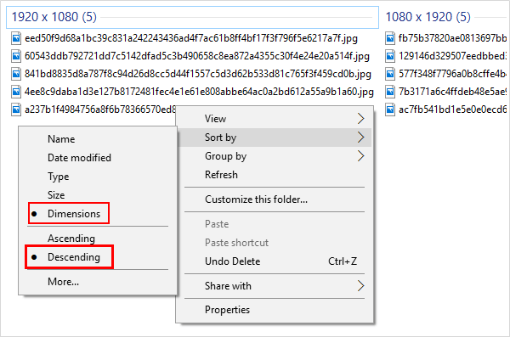Select Descending sort order

pos(98,257)
